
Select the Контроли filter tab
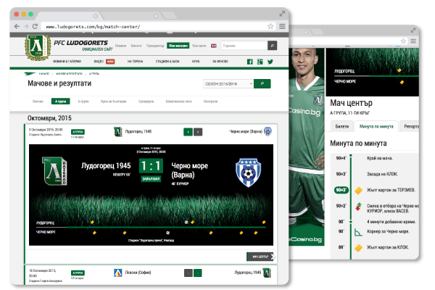tap(210, 101)
